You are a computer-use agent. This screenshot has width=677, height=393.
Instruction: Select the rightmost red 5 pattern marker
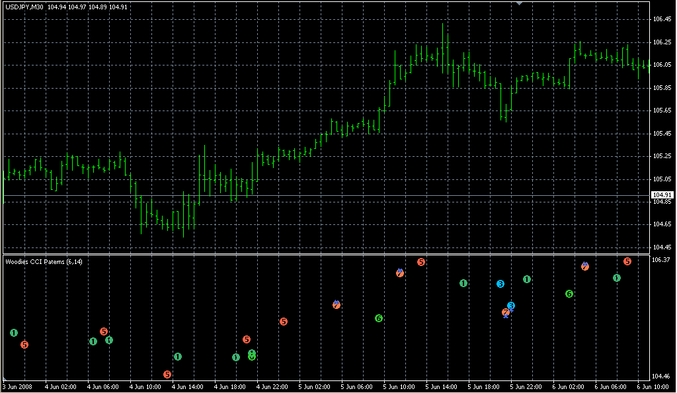tap(627, 261)
